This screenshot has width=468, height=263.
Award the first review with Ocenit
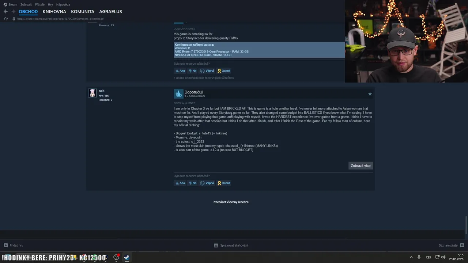point(224,71)
